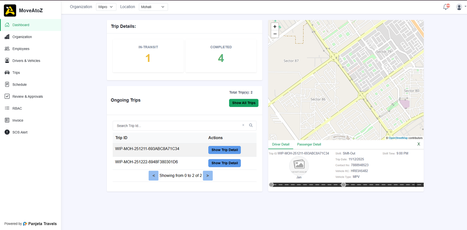Open SOS Alert from the sidebar

(x=20, y=132)
